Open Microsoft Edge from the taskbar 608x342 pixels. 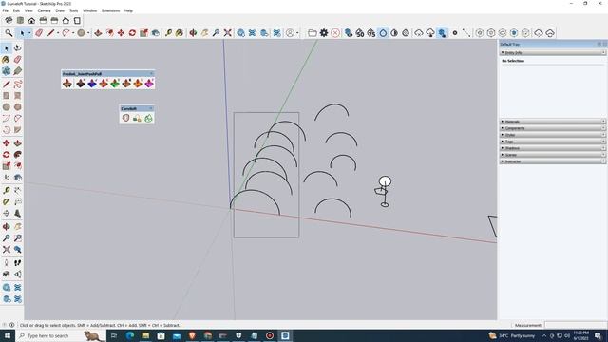pos(130,335)
